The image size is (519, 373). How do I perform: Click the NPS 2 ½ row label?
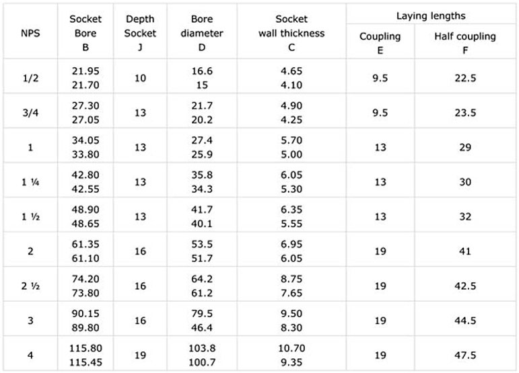point(30,286)
